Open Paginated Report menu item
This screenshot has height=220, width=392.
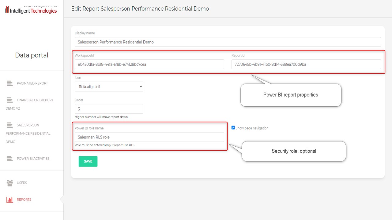click(32, 83)
